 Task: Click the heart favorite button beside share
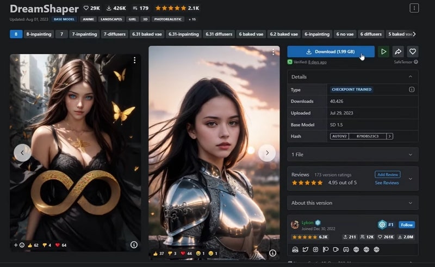413,51
